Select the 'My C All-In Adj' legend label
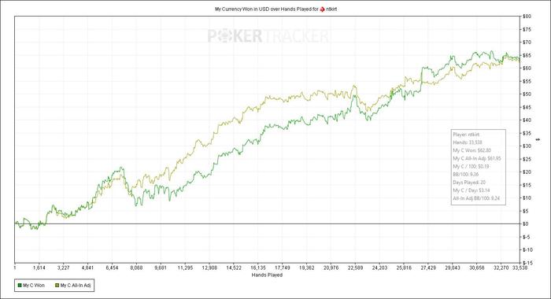The height and width of the screenshot is (299, 551). point(76,286)
